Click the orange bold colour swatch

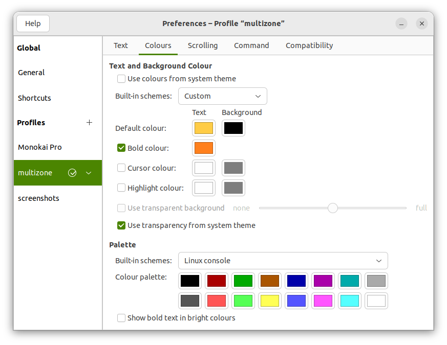pyautogui.click(x=203, y=148)
